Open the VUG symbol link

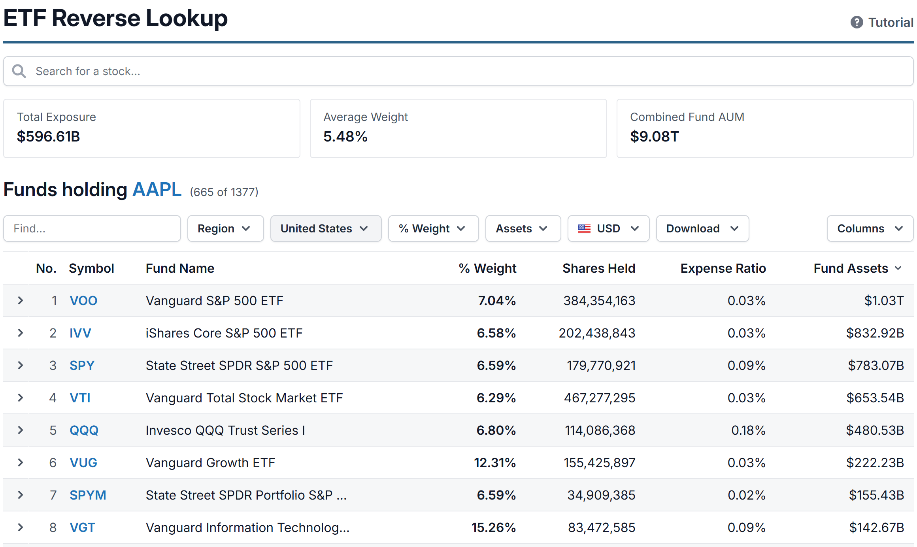pos(83,462)
